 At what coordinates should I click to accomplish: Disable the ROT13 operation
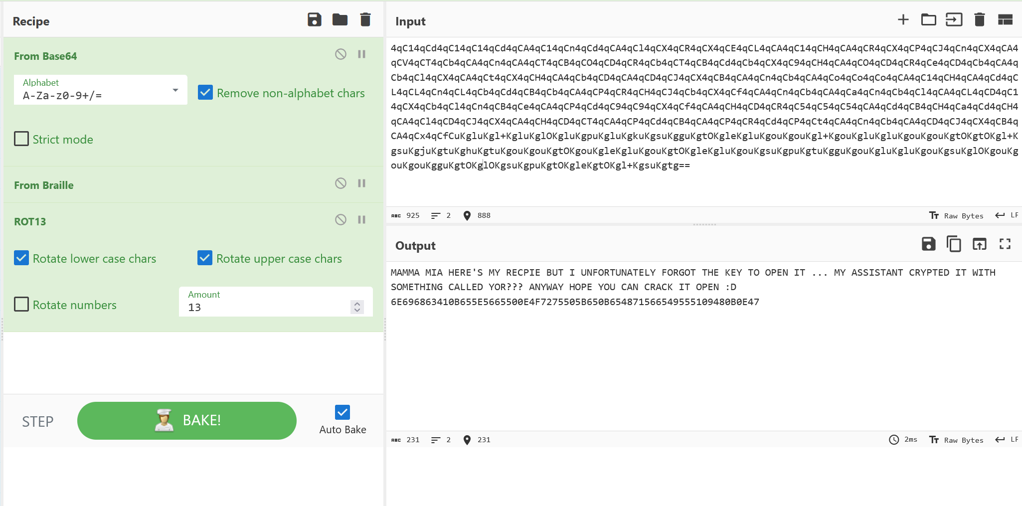341,219
